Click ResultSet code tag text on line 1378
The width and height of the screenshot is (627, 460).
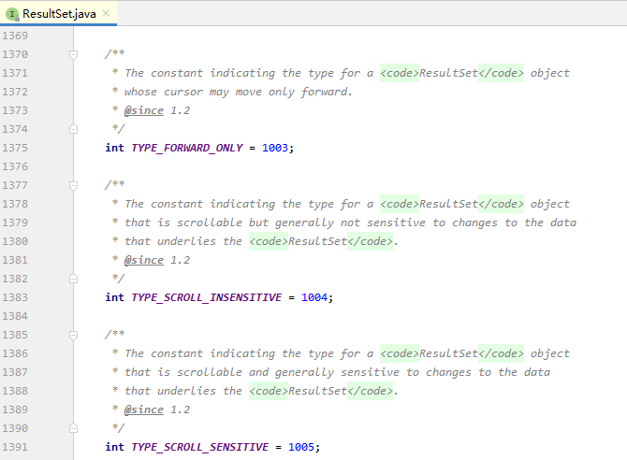coord(448,204)
